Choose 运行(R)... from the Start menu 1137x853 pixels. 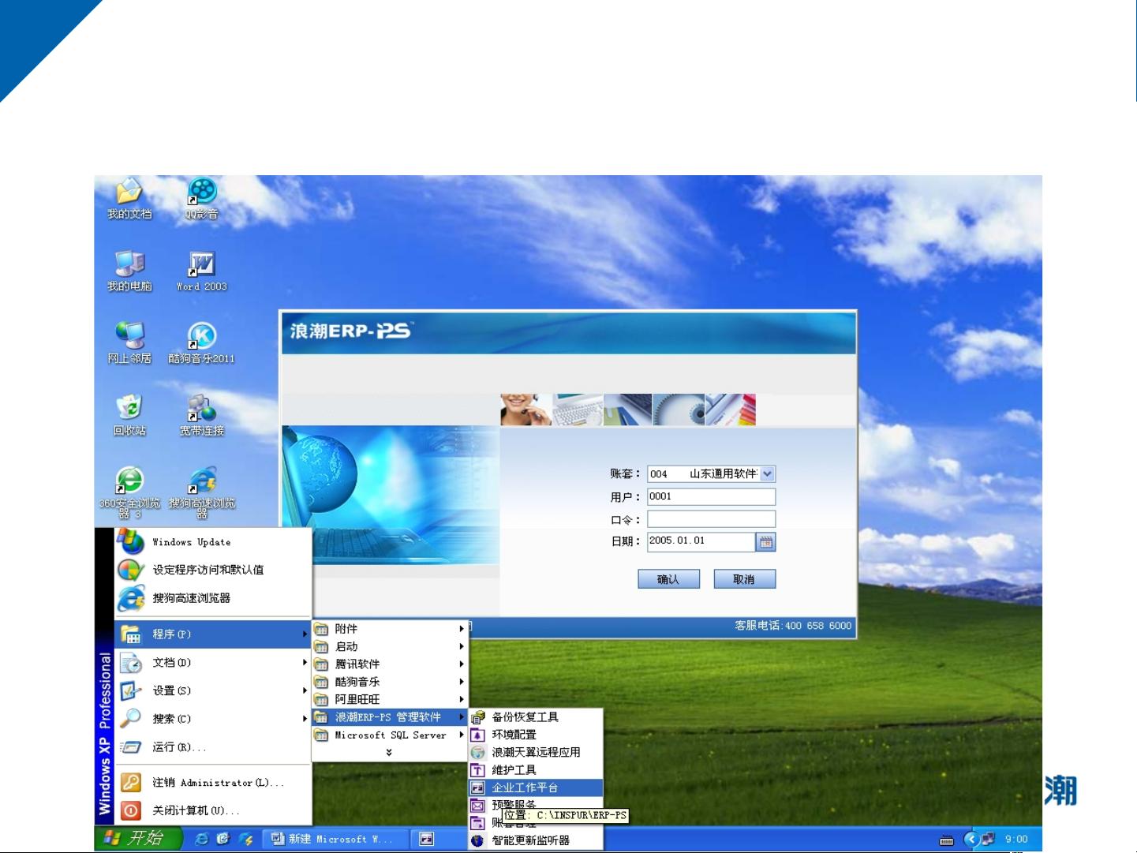[x=213, y=747]
